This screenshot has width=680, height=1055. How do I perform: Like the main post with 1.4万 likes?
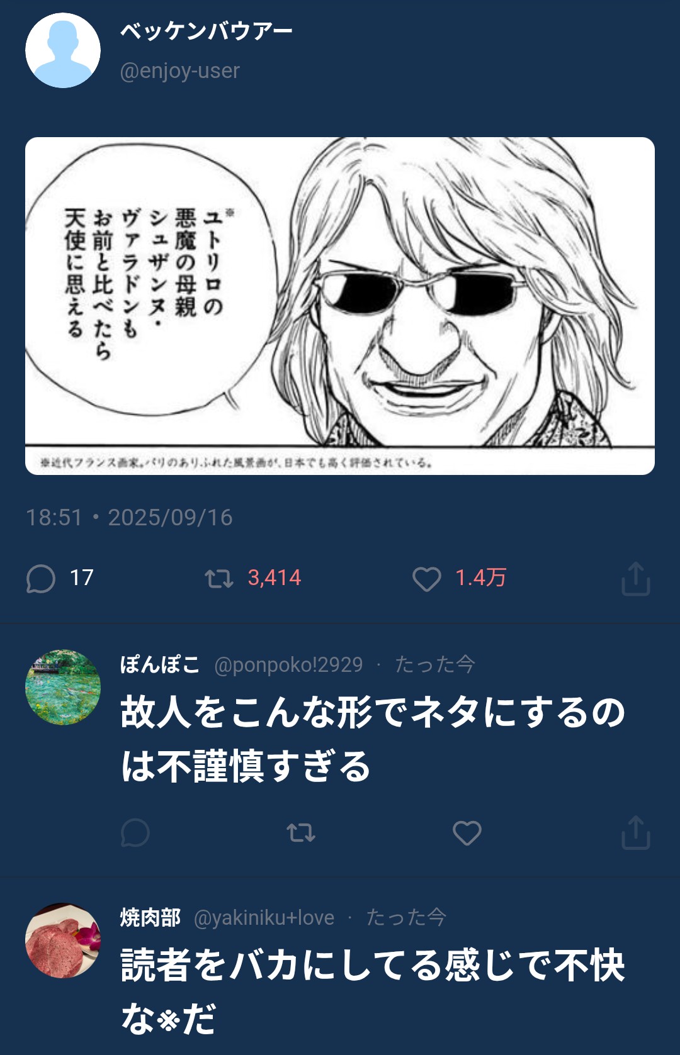point(426,579)
